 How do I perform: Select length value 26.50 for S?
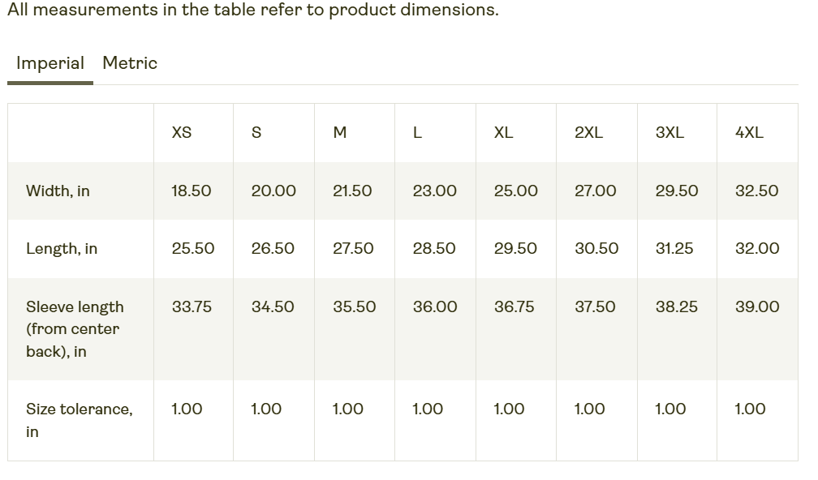click(x=273, y=249)
